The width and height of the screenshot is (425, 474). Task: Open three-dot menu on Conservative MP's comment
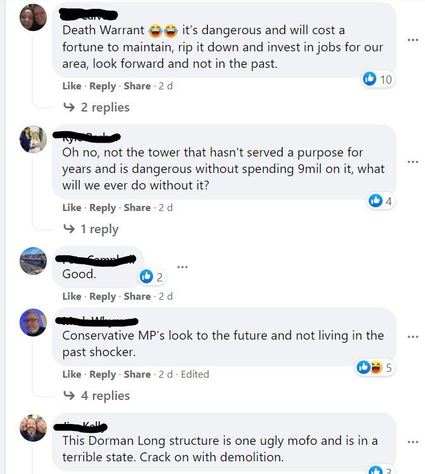(413, 336)
